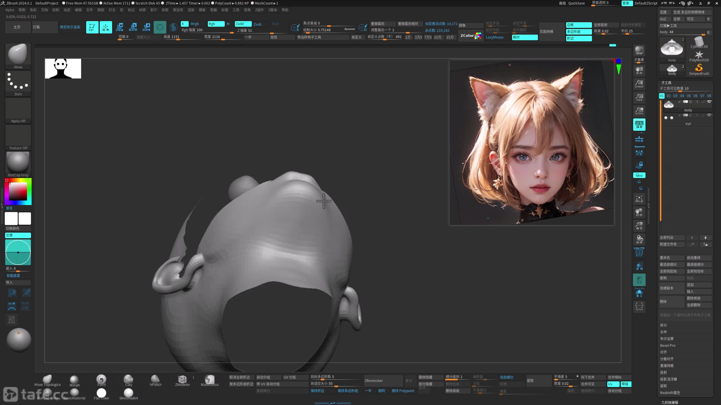Toggle the Rgb paint mode

click(x=216, y=24)
